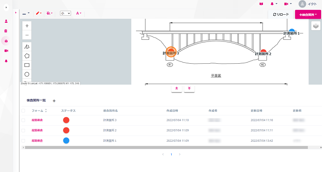The width and height of the screenshot is (322, 172).
Task: Open the +検査箇所 dropdown button
Action: coord(308,15)
